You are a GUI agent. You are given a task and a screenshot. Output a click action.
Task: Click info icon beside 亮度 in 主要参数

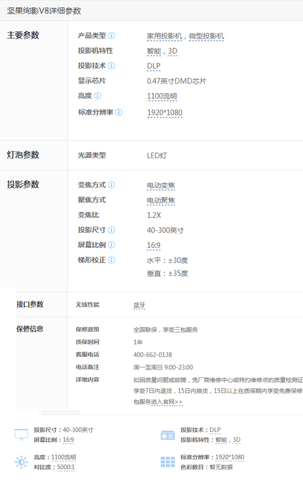tap(97, 96)
